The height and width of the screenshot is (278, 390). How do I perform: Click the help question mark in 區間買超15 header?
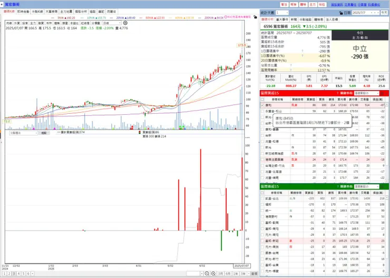[x=337, y=93]
